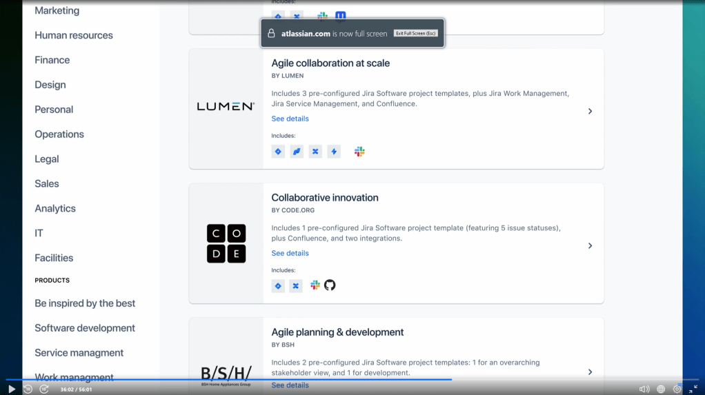
Task: Open See details link under Lumen
Action: coord(290,119)
